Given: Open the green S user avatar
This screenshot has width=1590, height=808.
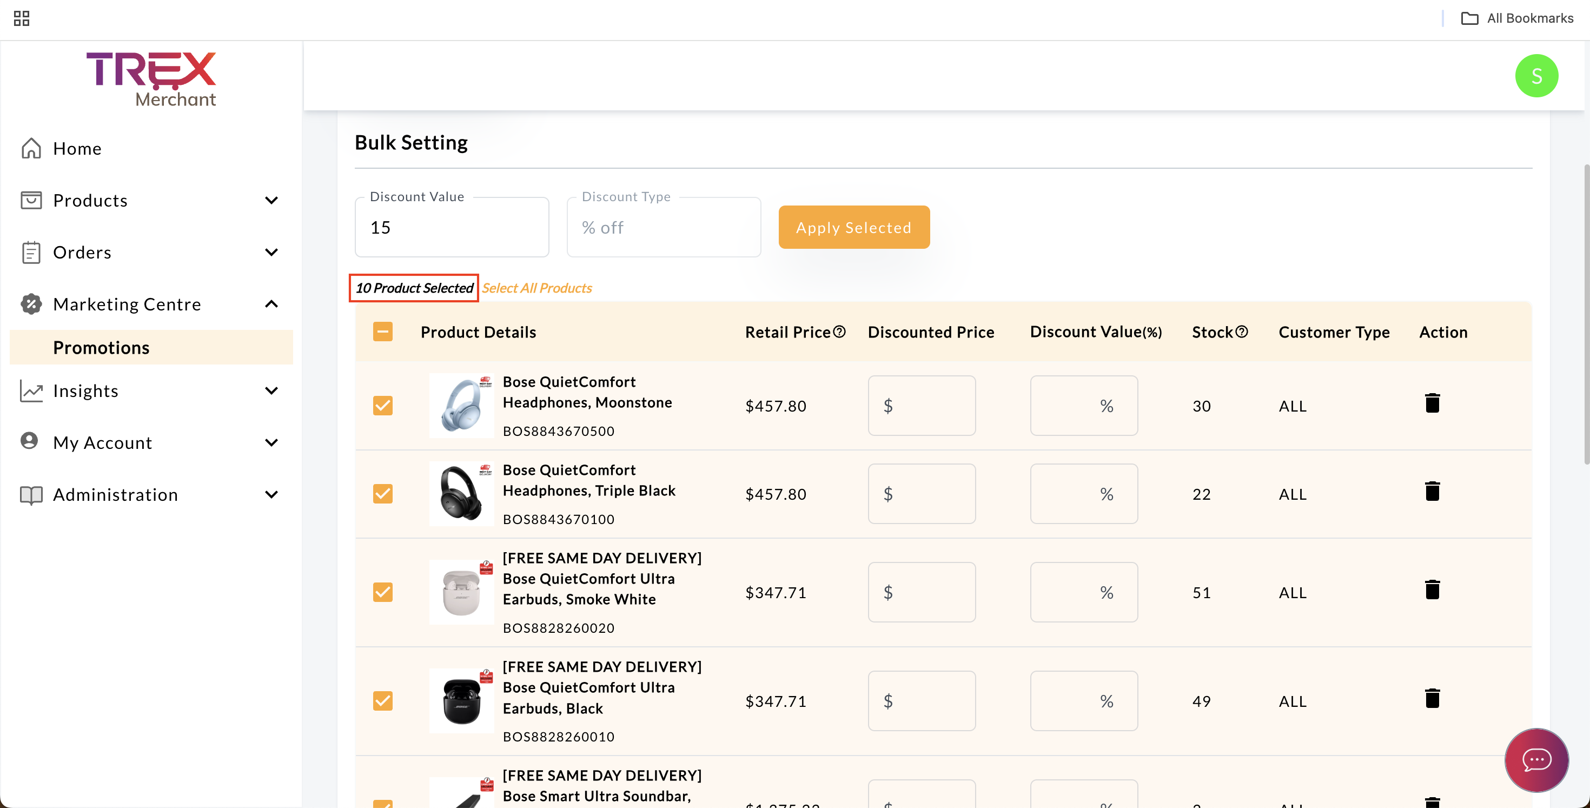Looking at the screenshot, I should [x=1536, y=76].
